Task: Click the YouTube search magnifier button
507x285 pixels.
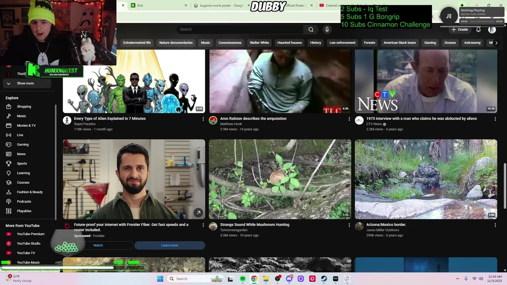Action: (x=311, y=29)
